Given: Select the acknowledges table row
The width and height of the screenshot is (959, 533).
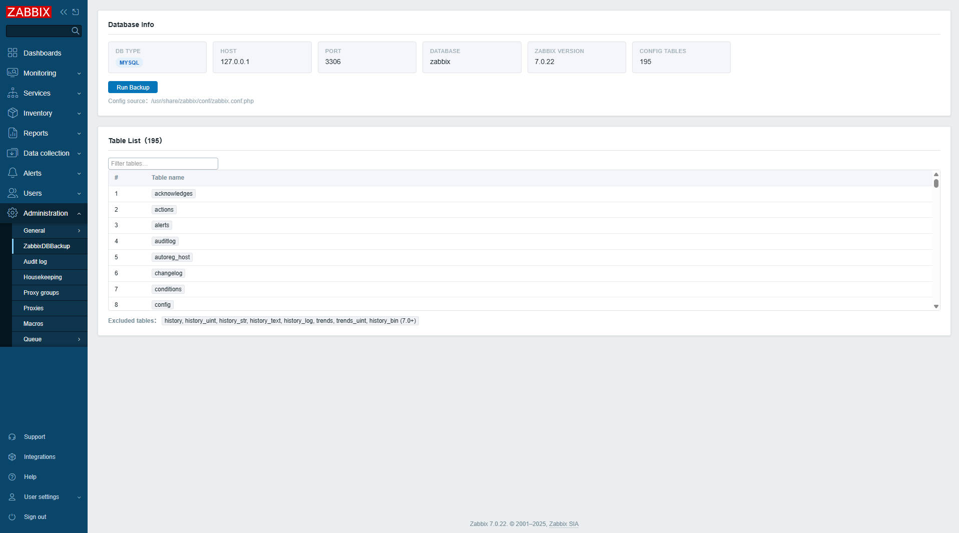Looking at the screenshot, I should click(520, 194).
